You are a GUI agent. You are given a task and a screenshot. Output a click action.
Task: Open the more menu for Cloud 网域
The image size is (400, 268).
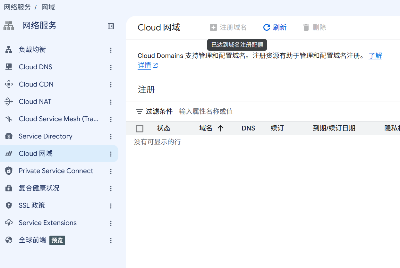pos(111,154)
